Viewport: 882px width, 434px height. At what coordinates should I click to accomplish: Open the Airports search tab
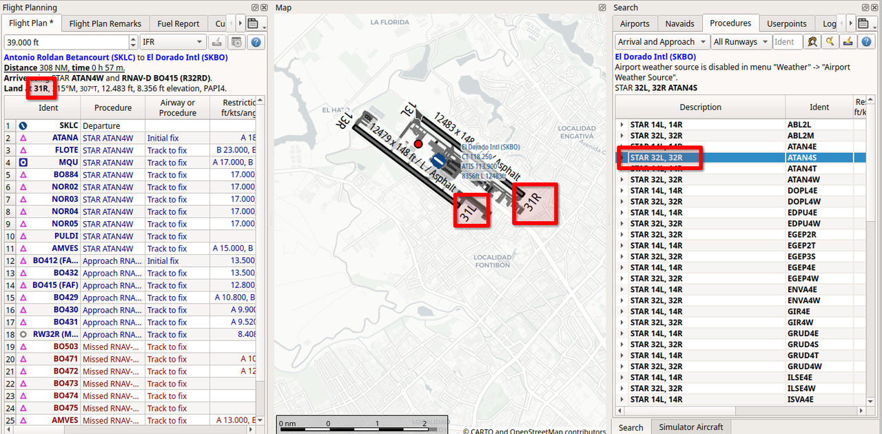635,23
